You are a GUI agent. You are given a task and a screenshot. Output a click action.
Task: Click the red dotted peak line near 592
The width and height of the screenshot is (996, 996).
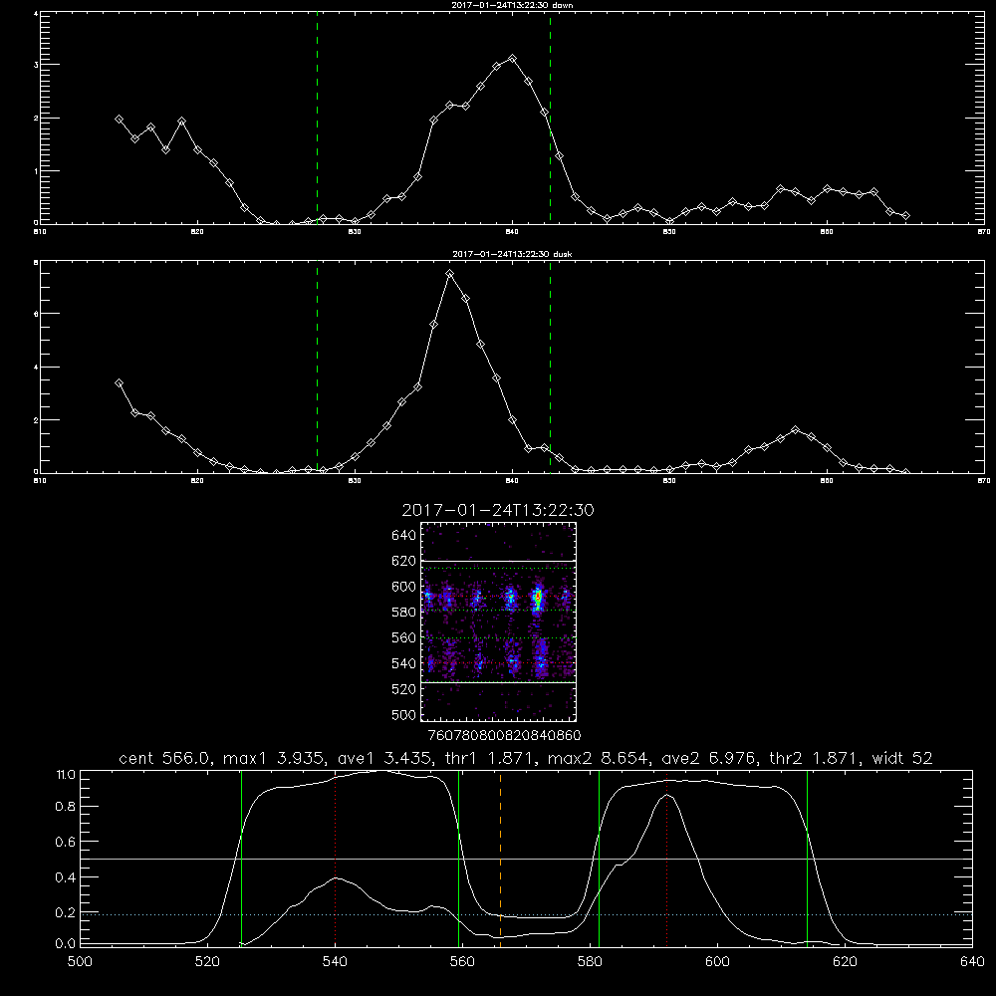(667, 858)
